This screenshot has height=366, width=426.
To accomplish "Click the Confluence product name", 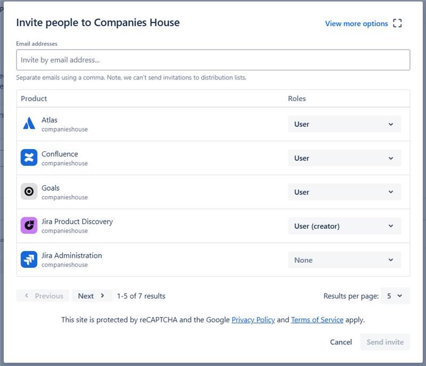I will 60,154.
